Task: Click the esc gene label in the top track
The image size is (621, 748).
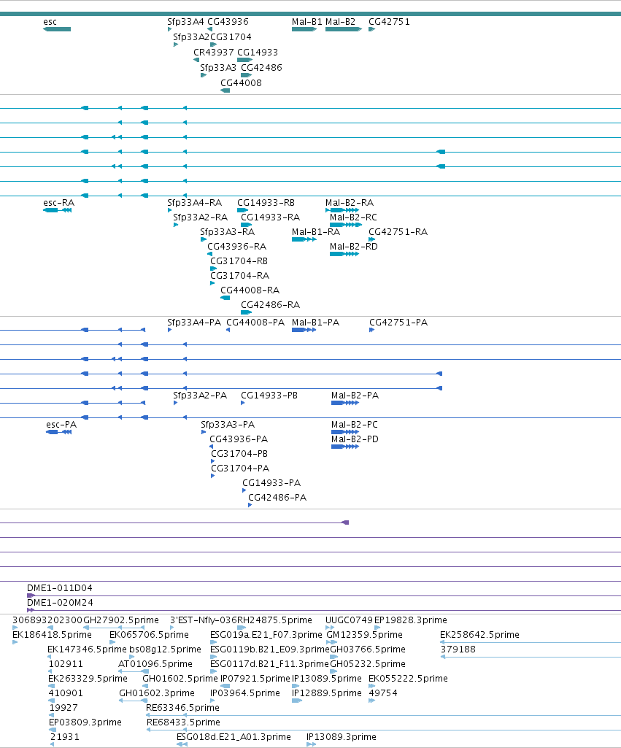Action: (x=50, y=22)
